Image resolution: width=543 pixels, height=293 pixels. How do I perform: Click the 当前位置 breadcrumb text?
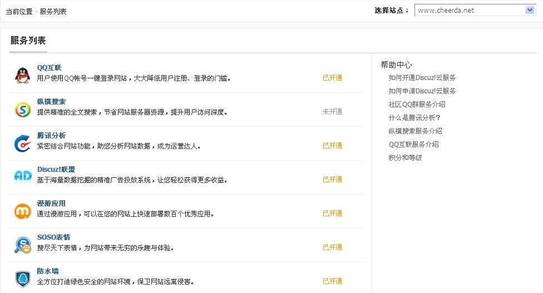pos(19,12)
